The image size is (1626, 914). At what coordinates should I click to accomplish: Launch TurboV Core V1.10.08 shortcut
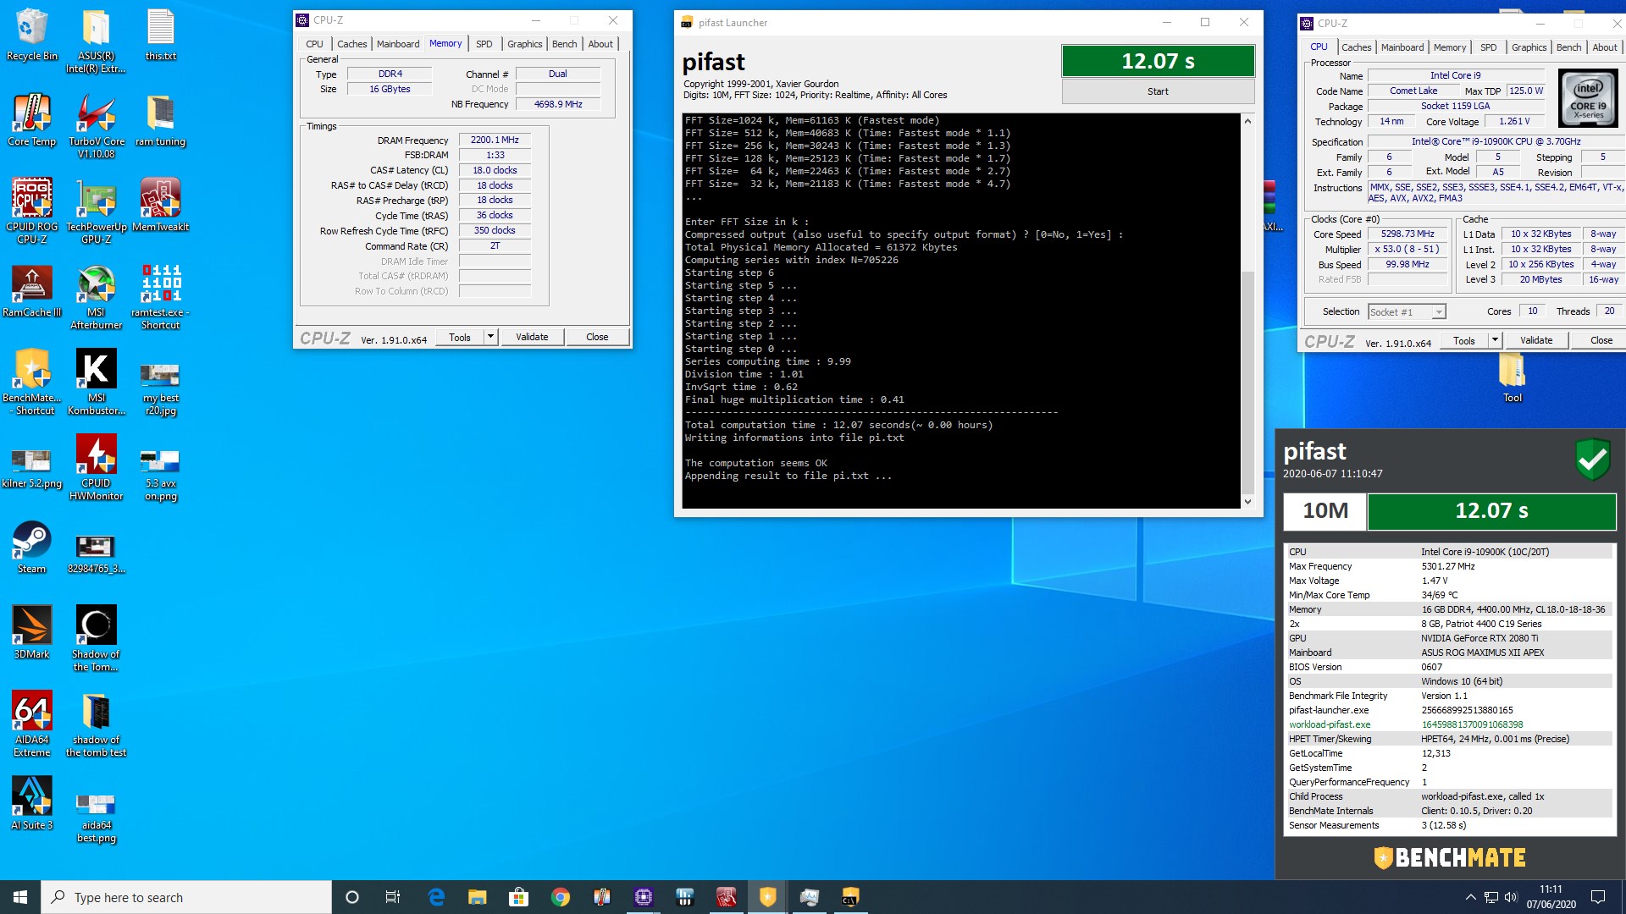(x=97, y=126)
